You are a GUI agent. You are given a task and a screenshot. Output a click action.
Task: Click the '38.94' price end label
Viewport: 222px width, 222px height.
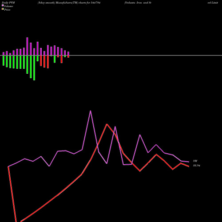click(x=197, y=166)
